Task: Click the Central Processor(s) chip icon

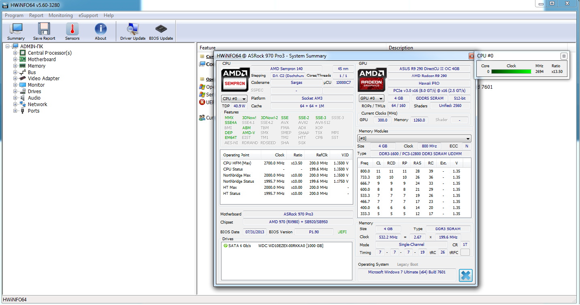Action: [x=23, y=53]
